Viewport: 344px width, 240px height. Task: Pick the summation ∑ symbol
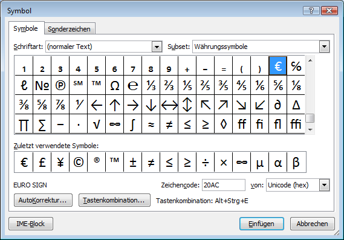[42, 124]
